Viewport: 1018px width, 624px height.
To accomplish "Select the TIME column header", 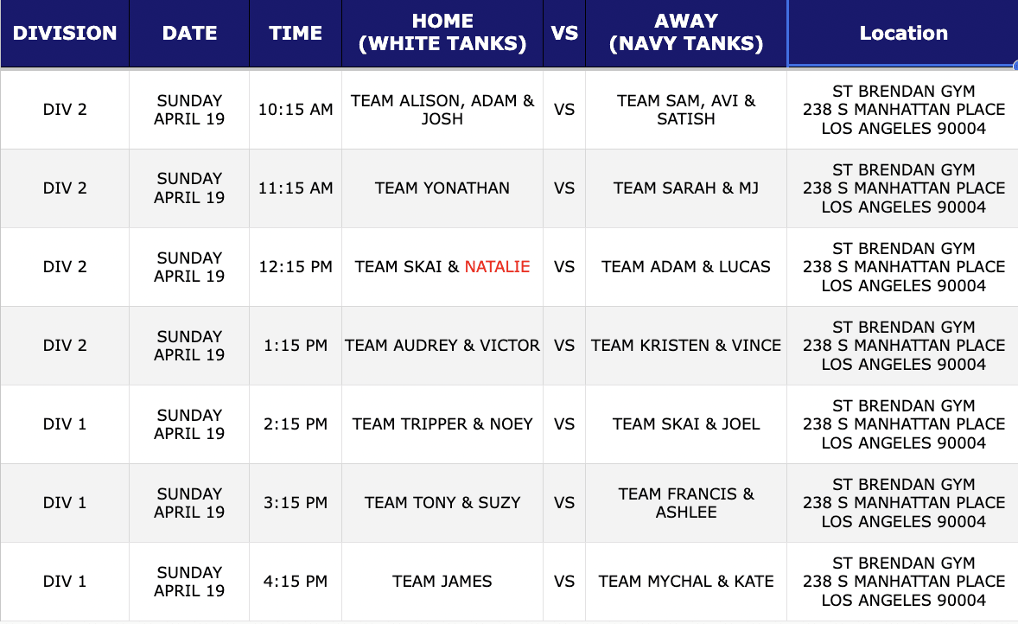I will point(296,33).
